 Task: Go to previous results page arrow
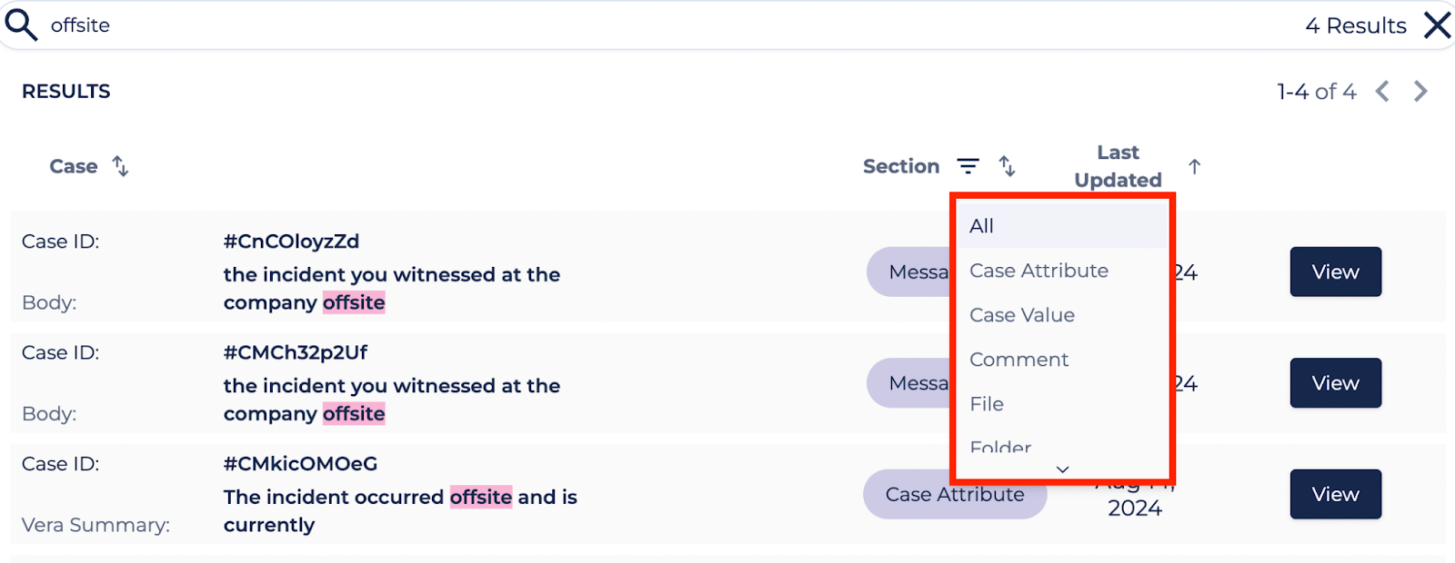click(x=1382, y=92)
